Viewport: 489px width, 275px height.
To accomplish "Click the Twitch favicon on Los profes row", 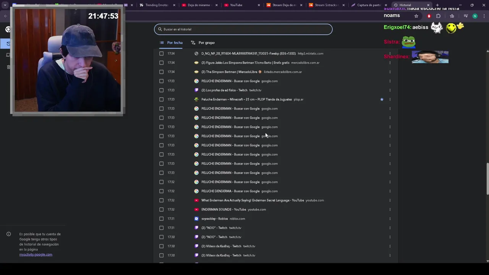I will tap(196, 90).
